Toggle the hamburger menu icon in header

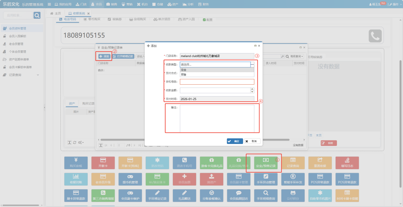(49, 4)
